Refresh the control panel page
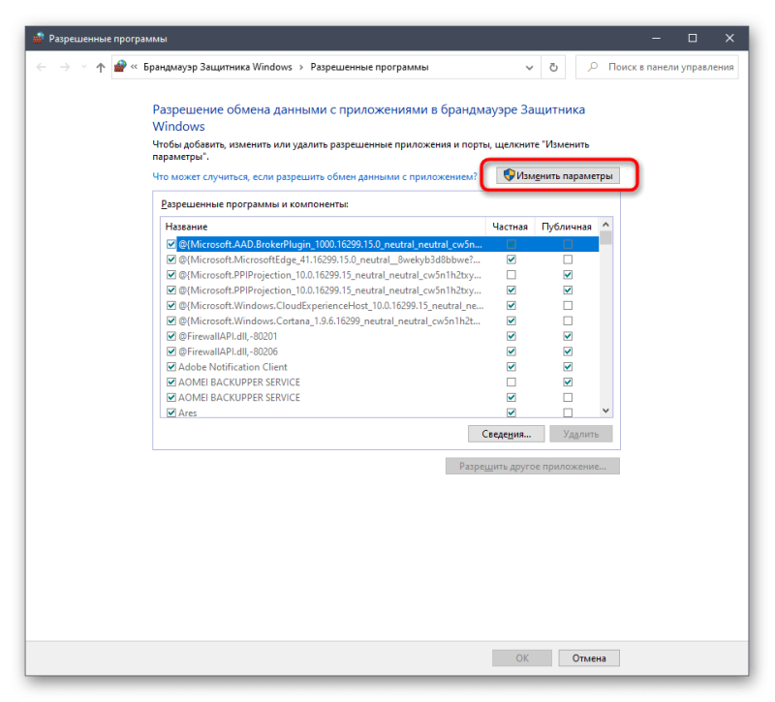 pos(553,67)
